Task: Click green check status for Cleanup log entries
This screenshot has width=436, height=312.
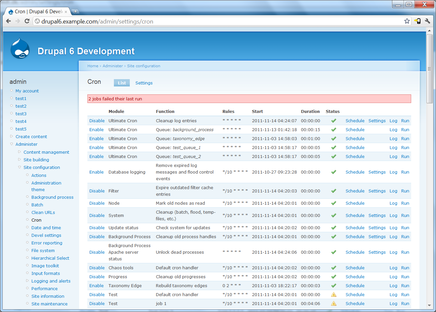Action: [334, 121]
